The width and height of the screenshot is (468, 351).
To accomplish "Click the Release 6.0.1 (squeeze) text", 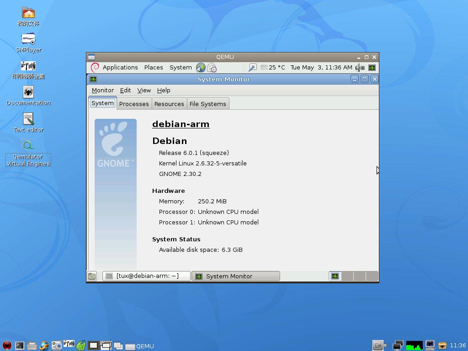I will coord(194,153).
